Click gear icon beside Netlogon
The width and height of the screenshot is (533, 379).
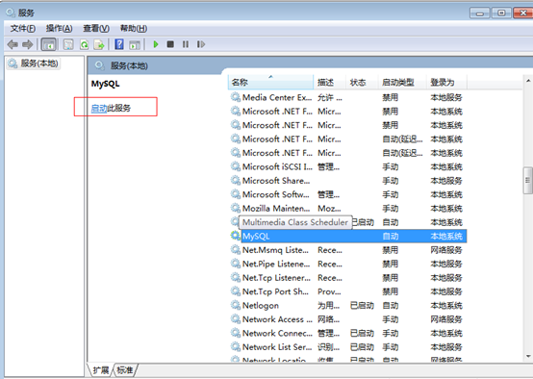click(235, 305)
